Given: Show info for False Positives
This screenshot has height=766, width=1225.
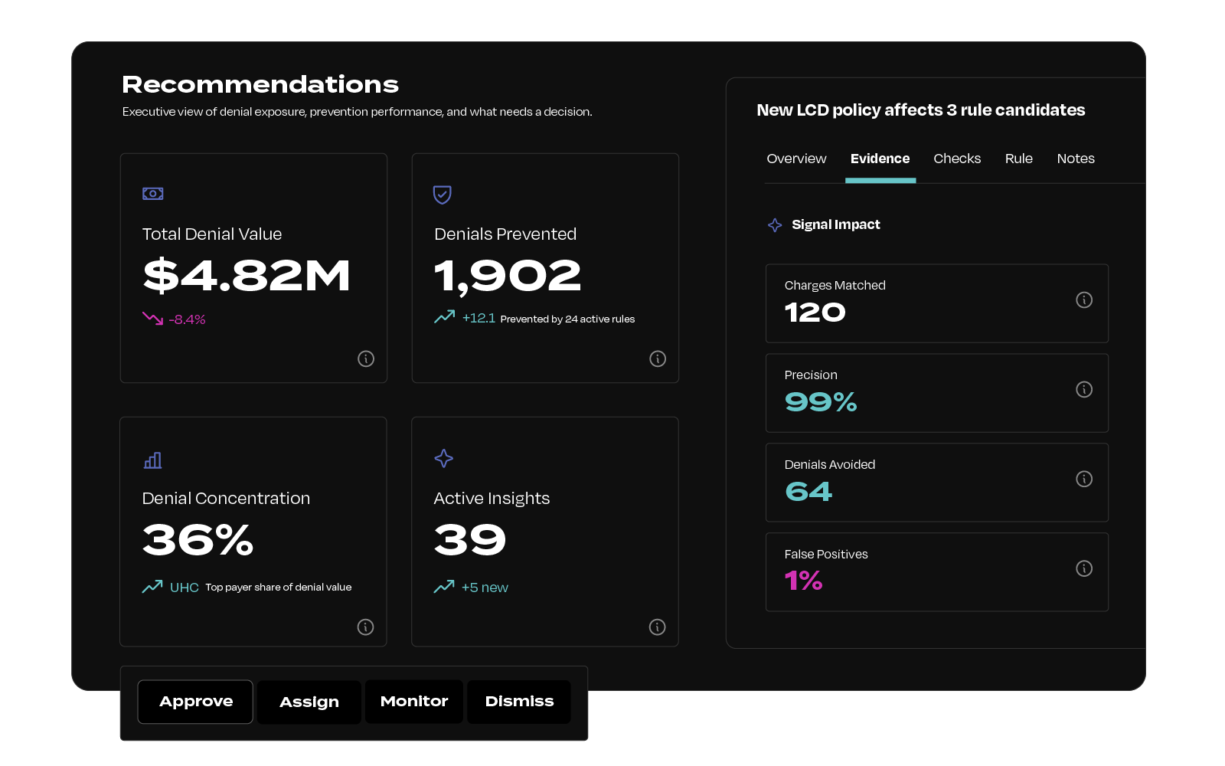Looking at the screenshot, I should tap(1084, 568).
